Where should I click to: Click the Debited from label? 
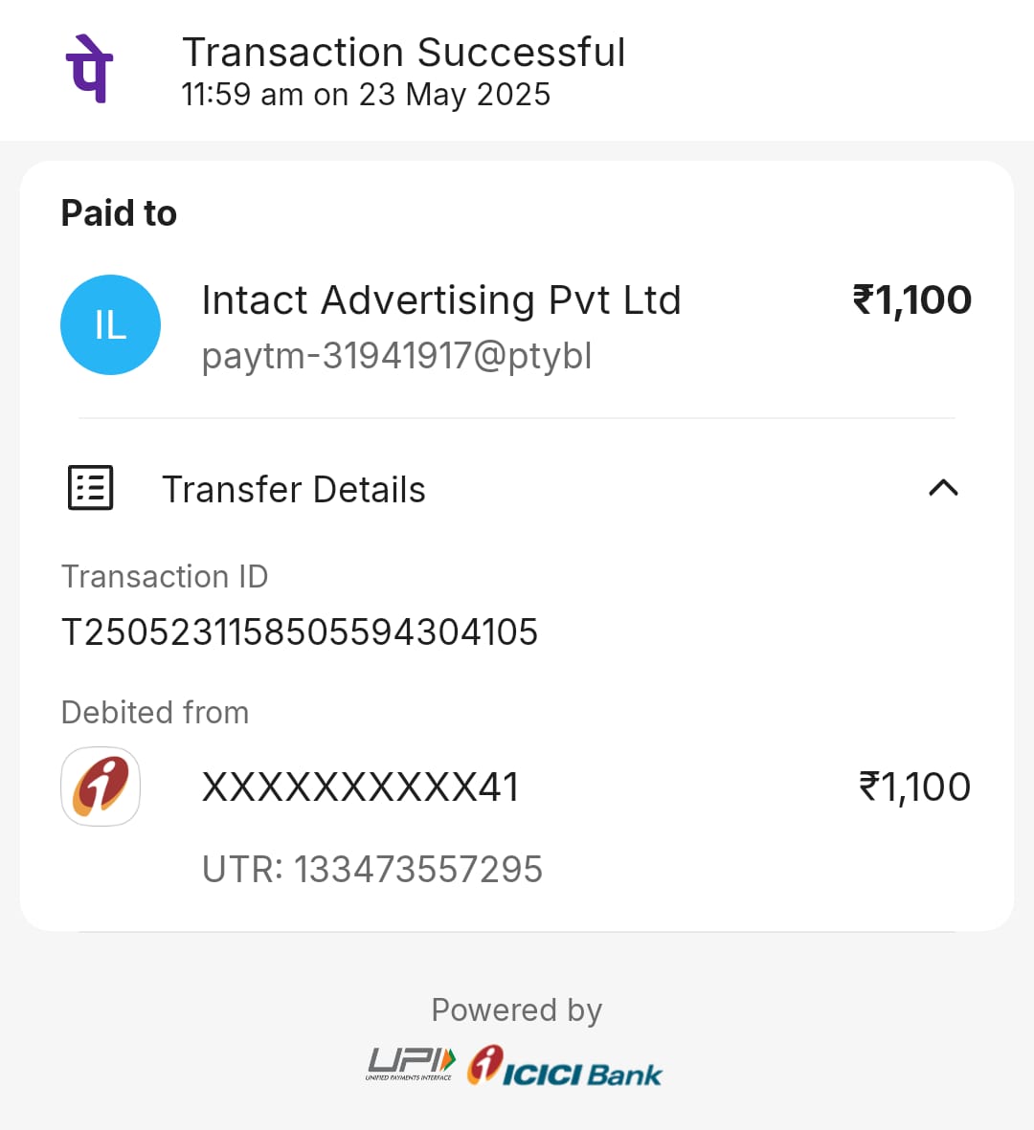point(155,713)
